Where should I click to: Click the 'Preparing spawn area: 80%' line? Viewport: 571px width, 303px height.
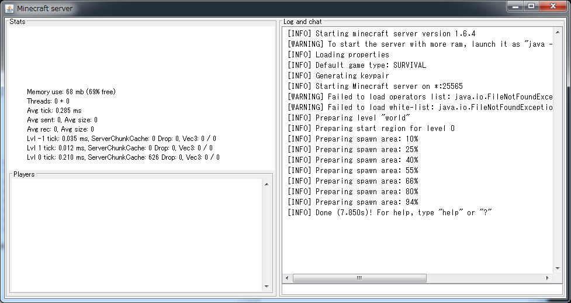pyautogui.click(x=353, y=191)
